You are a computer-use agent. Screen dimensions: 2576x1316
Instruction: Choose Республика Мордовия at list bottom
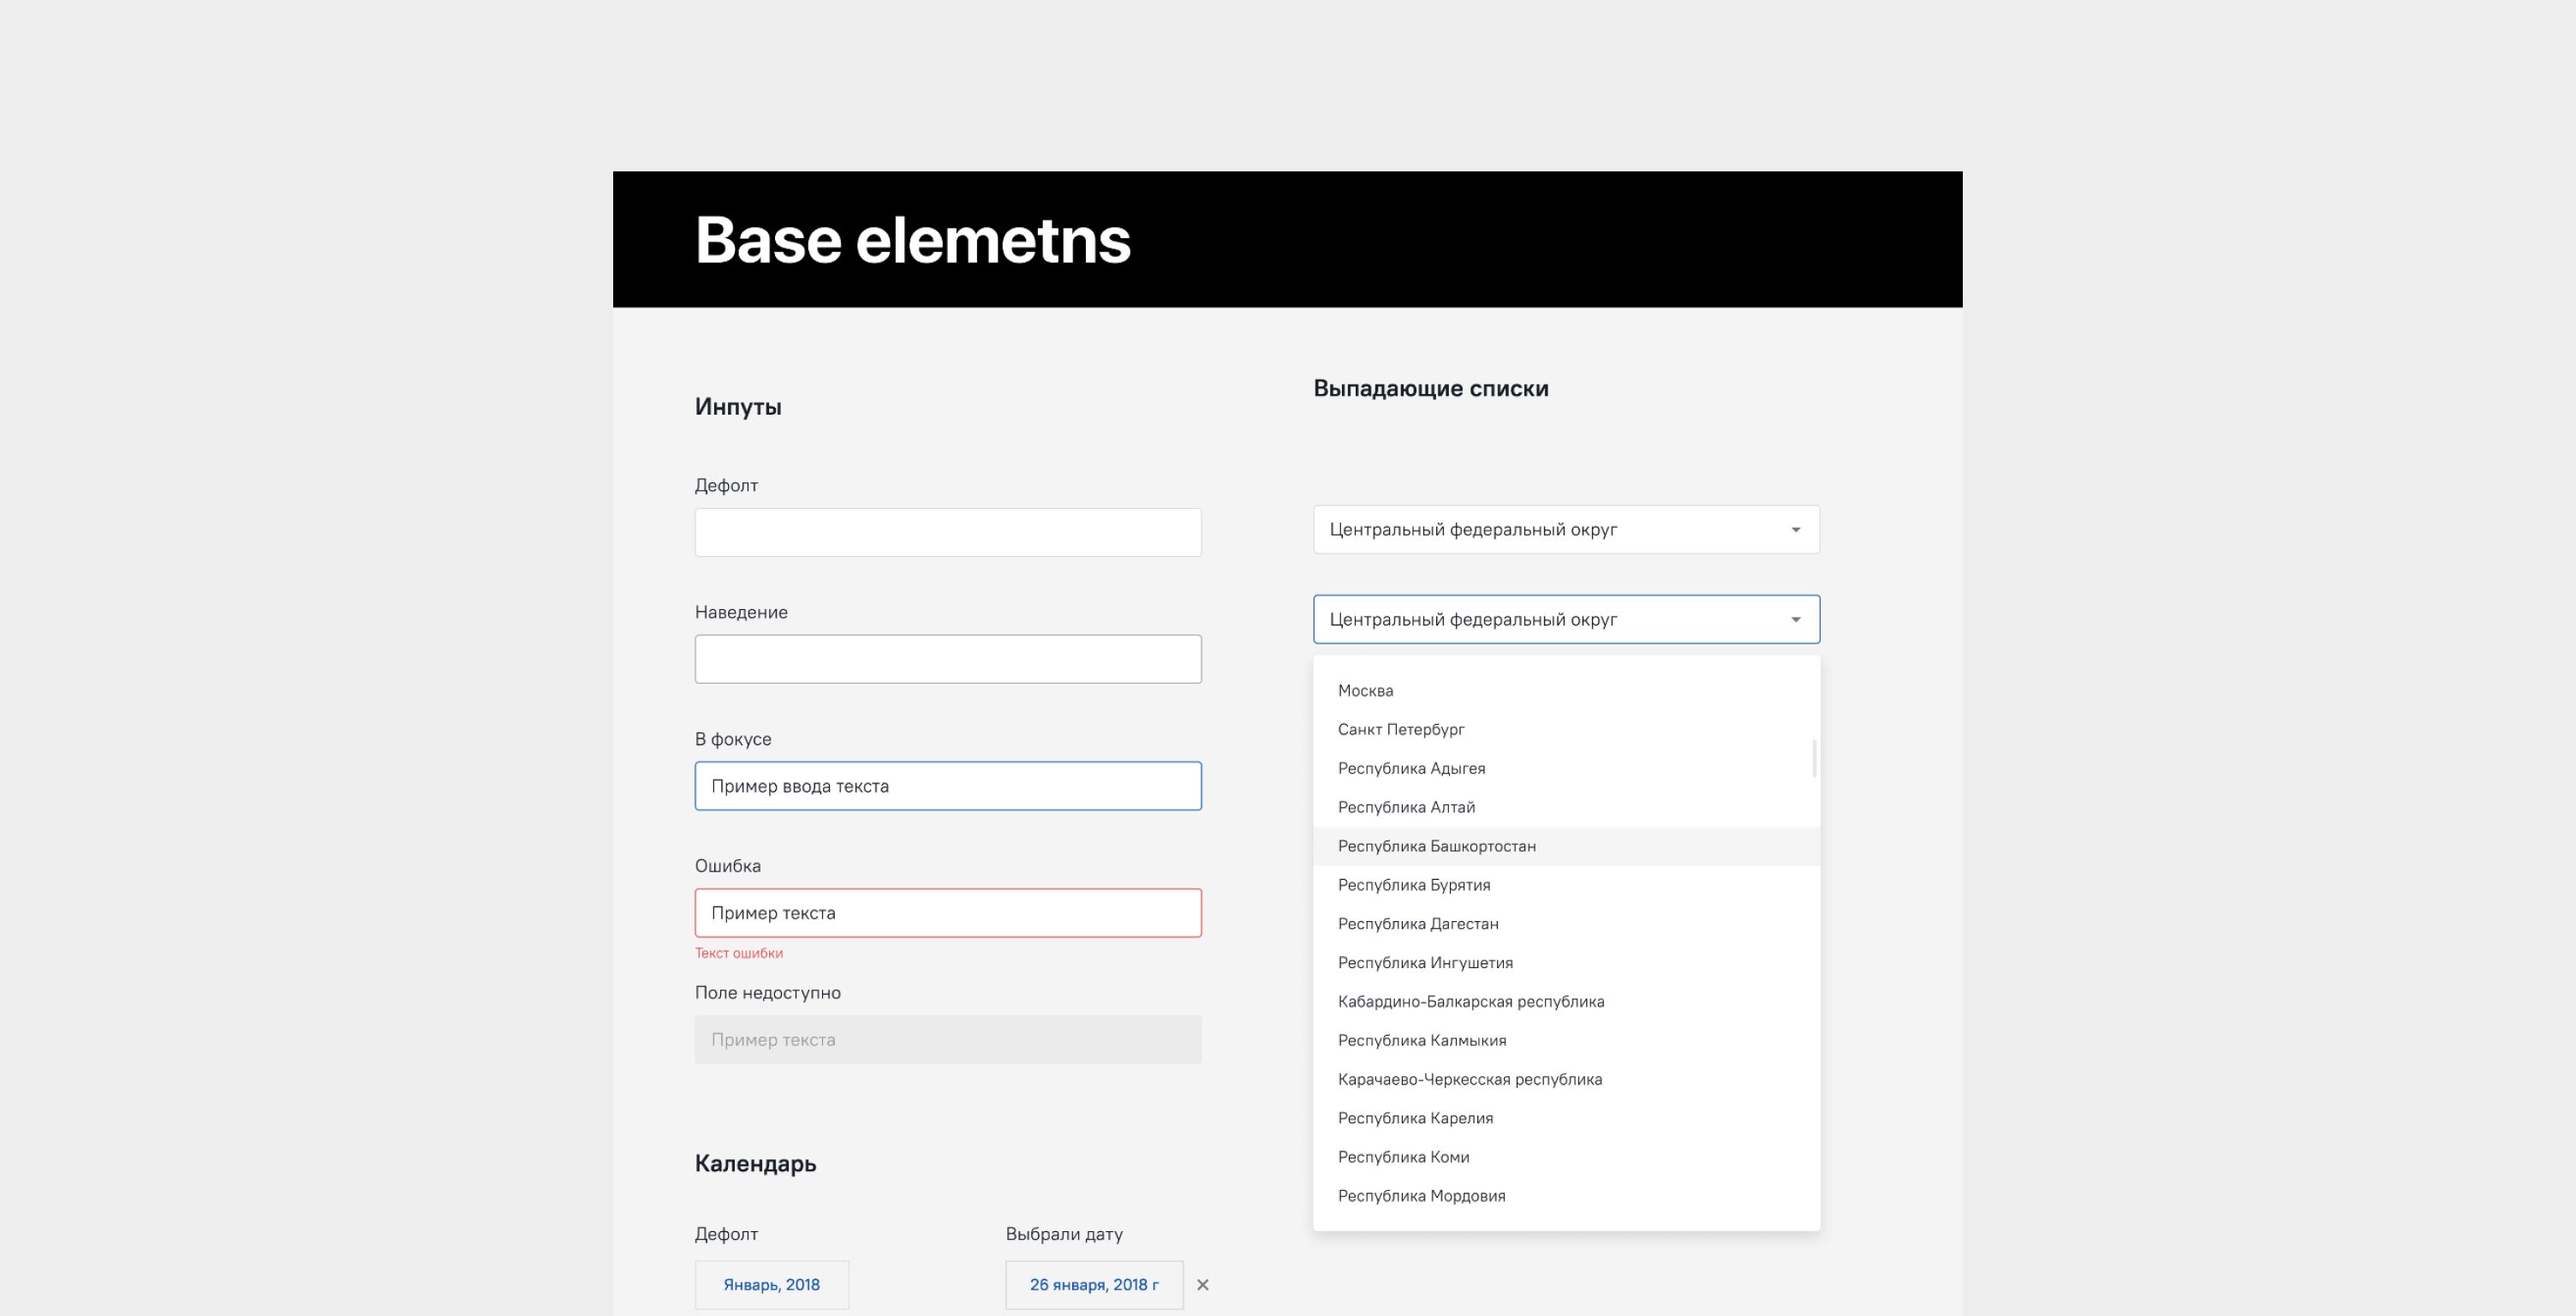tap(1421, 1196)
